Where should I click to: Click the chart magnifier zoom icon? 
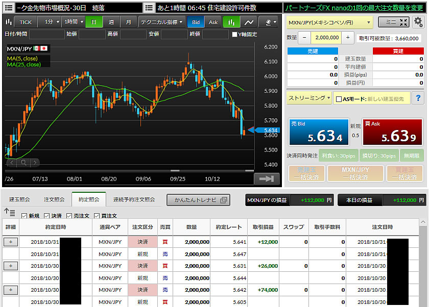coord(23,163)
